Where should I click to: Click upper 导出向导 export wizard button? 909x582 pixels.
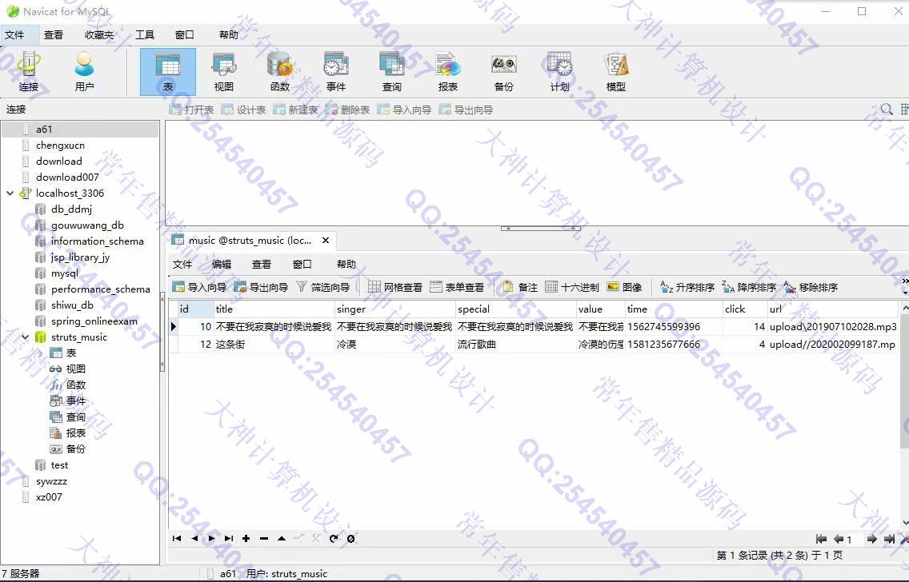(466, 110)
